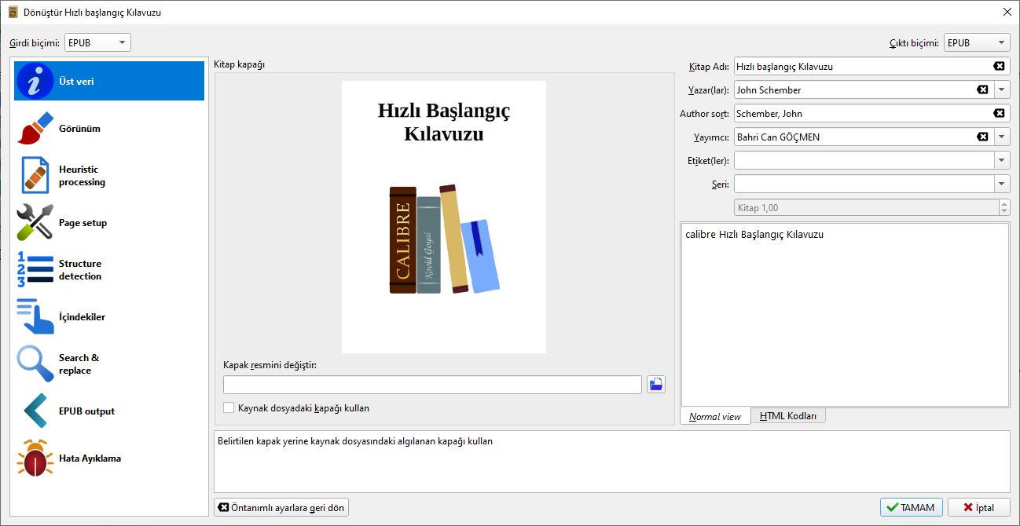Expand the Yazar(lar) dropdown arrow
This screenshot has height=526, width=1020.
pyautogui.click(x=1002, y=90)
